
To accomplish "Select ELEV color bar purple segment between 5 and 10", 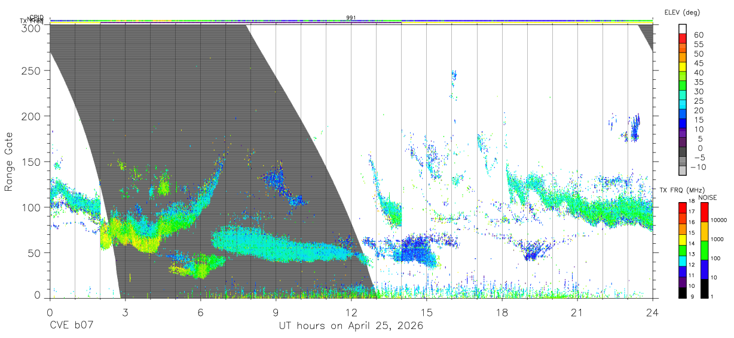I will pos(682,134).
